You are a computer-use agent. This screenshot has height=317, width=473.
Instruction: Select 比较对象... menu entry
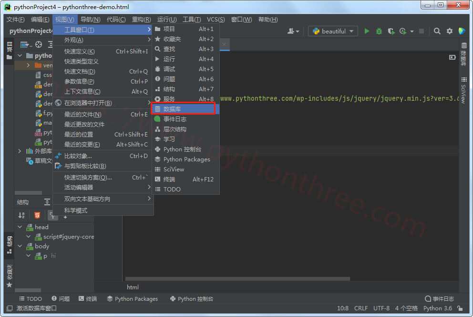click(103, 156)
